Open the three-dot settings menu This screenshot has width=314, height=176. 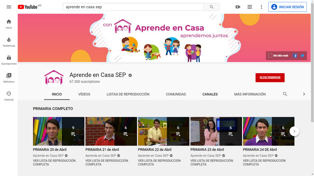pos(261,7)
